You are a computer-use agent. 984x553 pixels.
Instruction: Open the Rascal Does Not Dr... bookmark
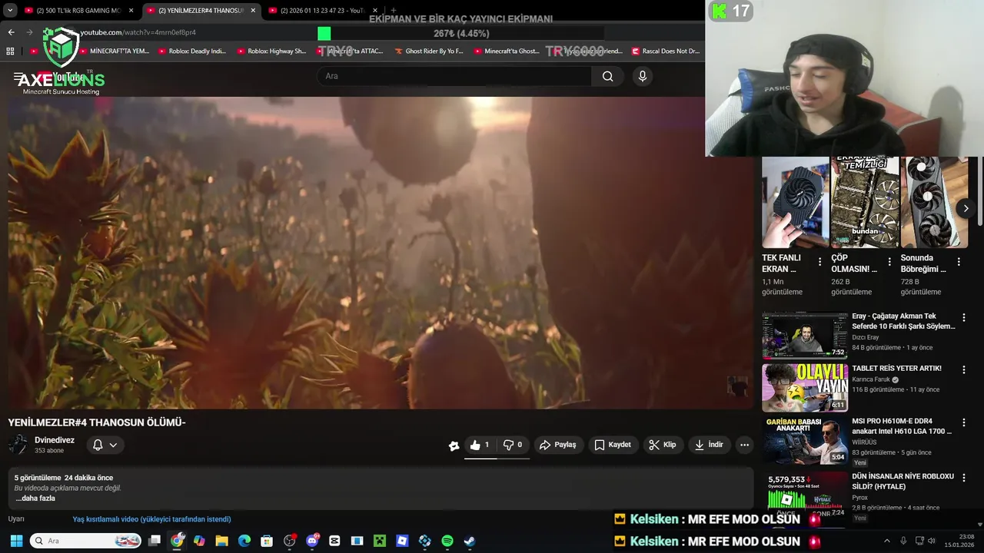click(x=666, y=51)
